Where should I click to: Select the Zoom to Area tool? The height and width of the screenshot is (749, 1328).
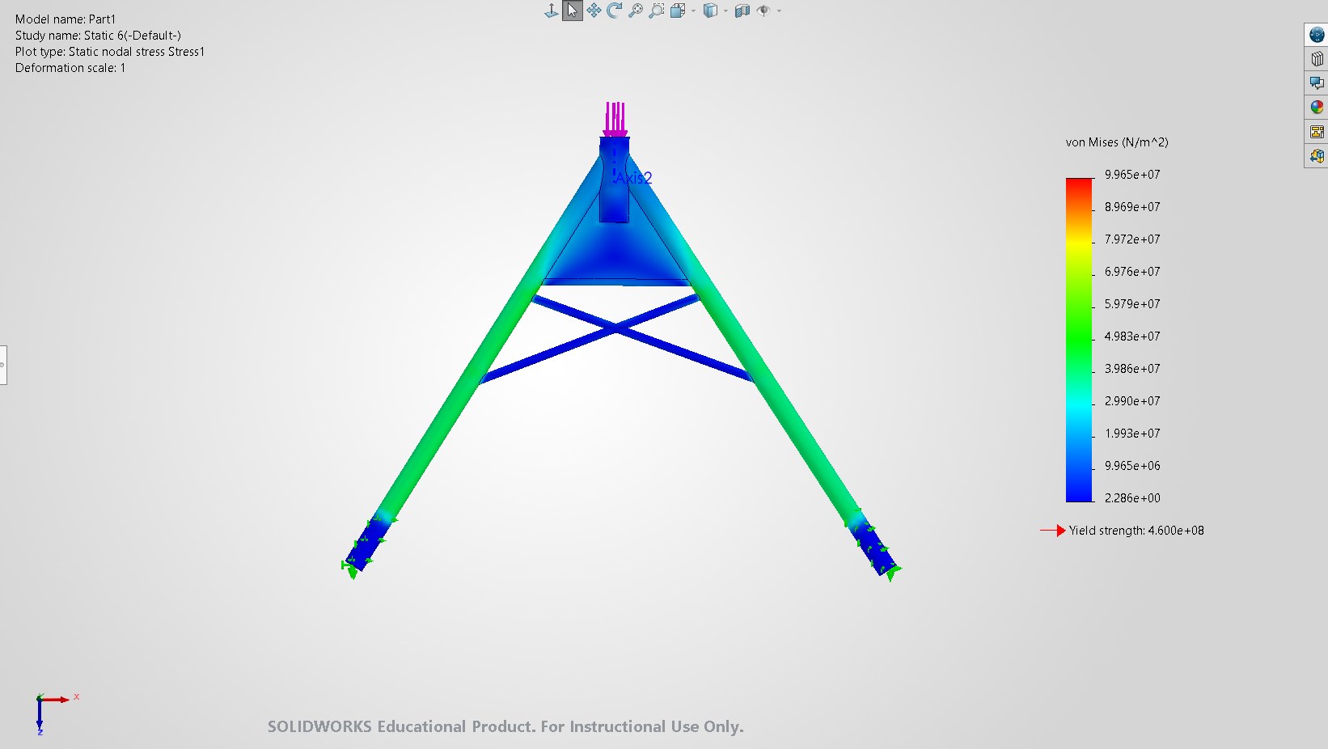tap(657, 11)
